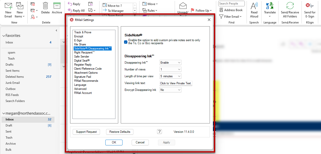321x154 pixels.
Task: Select Track & Prove settings category
Action: pyautogui.click(x=83, y=32)
